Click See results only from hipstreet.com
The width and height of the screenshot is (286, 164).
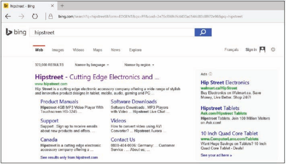69,157
